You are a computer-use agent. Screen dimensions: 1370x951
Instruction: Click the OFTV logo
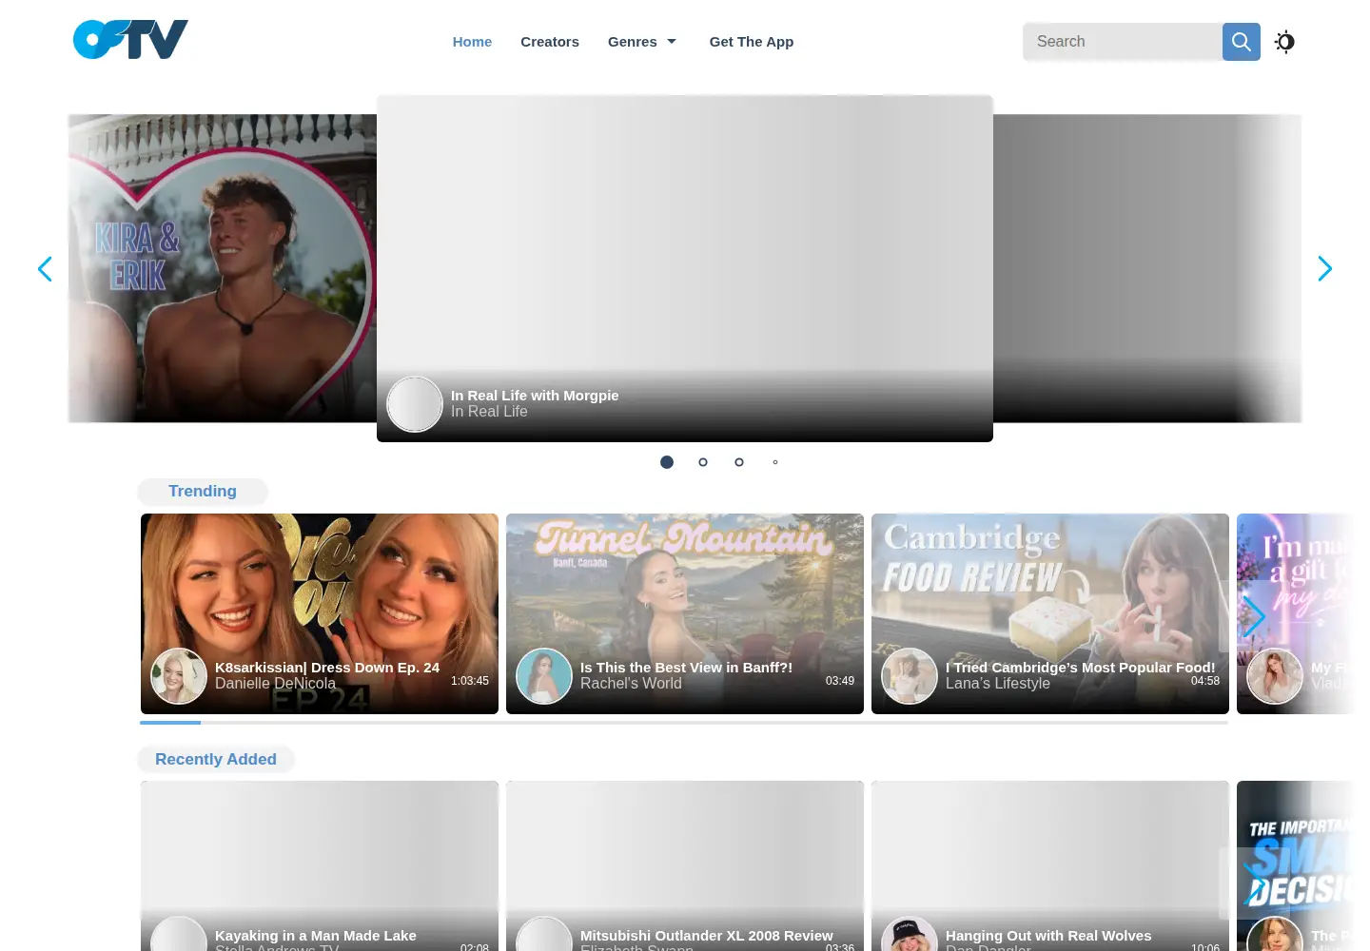[x=130, y=40]
